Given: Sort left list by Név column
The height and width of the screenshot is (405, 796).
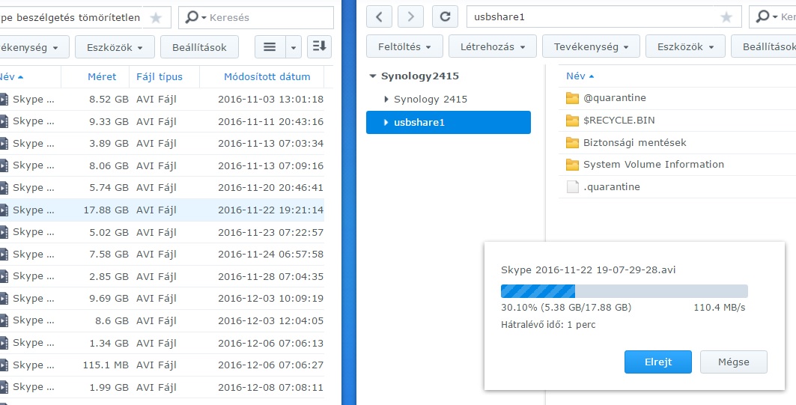Looking at the screenshot, I should click(31, 77).
